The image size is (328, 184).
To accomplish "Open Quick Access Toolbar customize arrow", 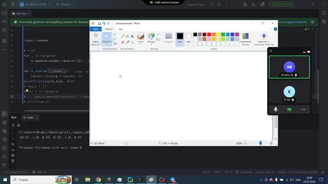I will click(112, 24).
